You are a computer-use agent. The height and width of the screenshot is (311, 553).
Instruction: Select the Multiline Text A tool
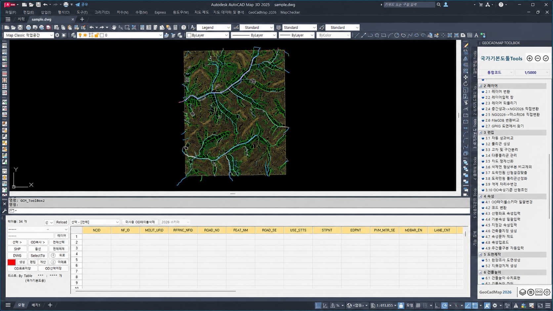coord(476,35)
